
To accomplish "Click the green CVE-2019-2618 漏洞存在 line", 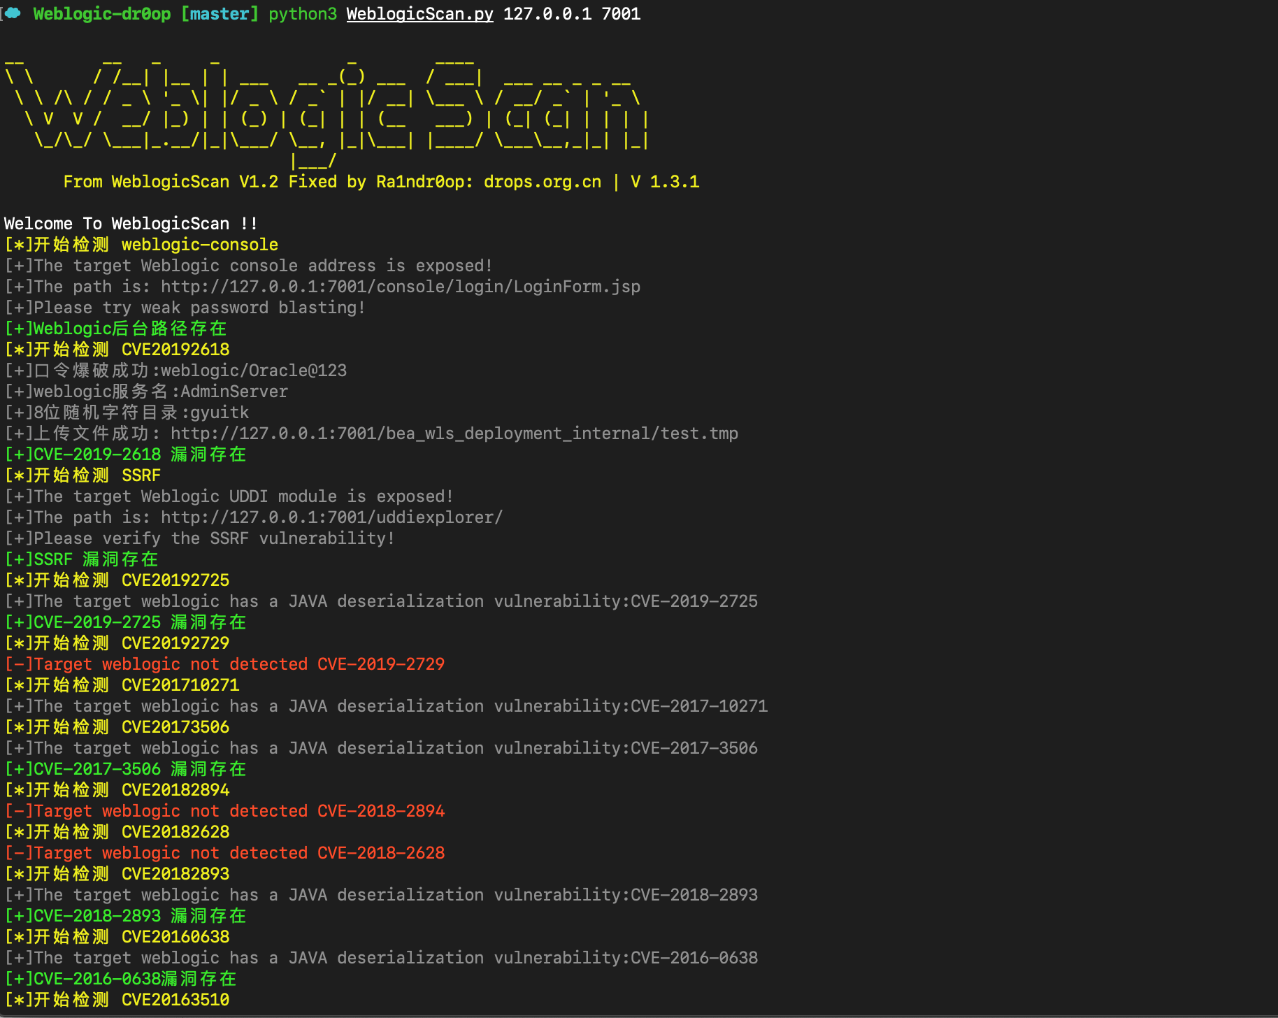I will point(125,454).
